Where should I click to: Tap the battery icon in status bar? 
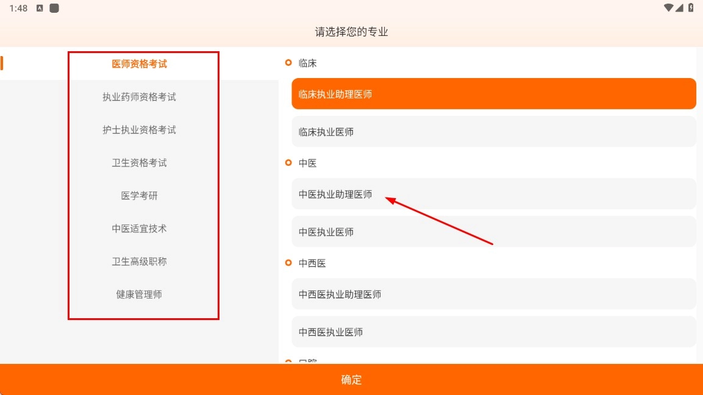point(691,8)
